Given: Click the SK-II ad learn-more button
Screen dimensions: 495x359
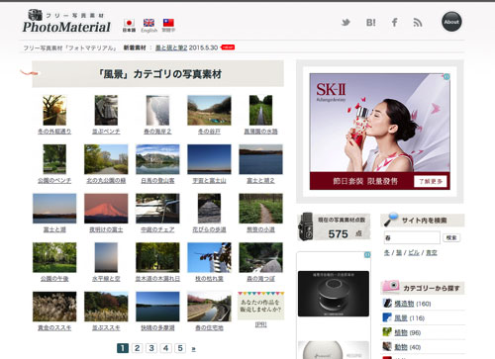Looking at the screenshot, I should click(431, 181).
